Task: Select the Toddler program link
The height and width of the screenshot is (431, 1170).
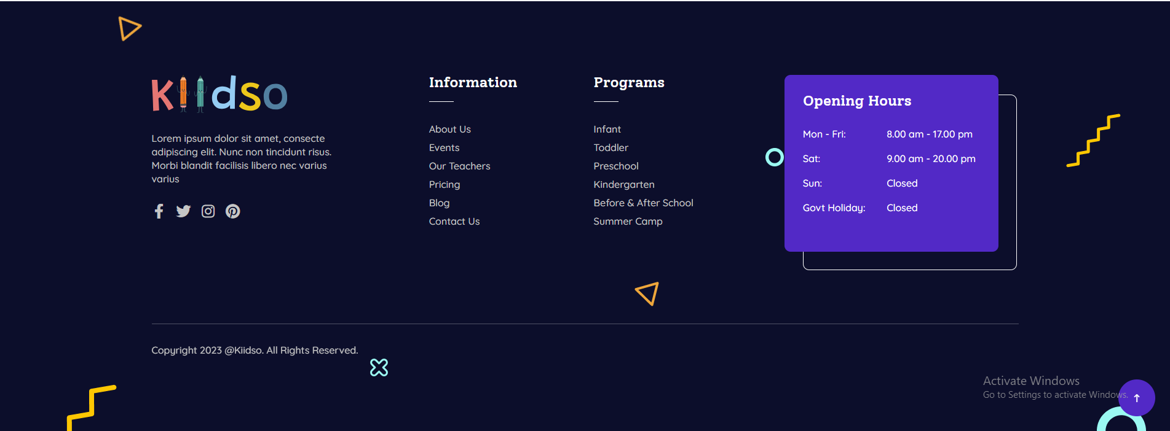Action: (x=611, y=148)
